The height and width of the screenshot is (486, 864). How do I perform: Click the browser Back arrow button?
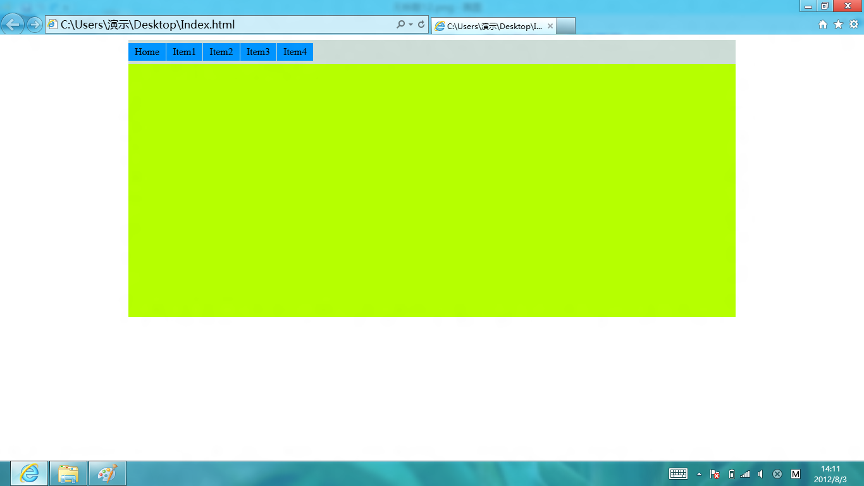[13, 25]
